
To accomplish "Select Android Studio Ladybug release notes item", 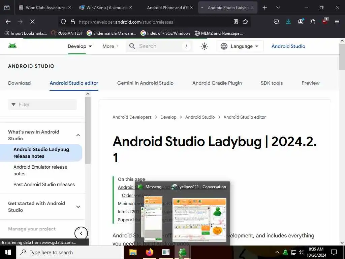I will (x=41, y=153).
